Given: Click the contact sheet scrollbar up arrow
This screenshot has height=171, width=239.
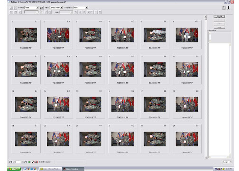Looking at the screenshot, I should point(206,16).
